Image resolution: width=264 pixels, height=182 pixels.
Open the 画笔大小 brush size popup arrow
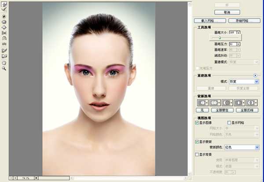coord(238,33)
